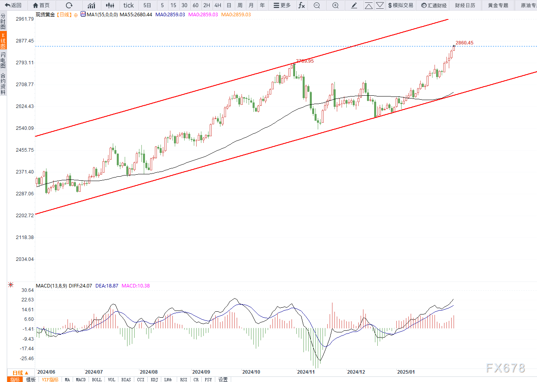Select the candlestick chart style icon
Viewport: 537px width, 382px height.
(110, 5)
